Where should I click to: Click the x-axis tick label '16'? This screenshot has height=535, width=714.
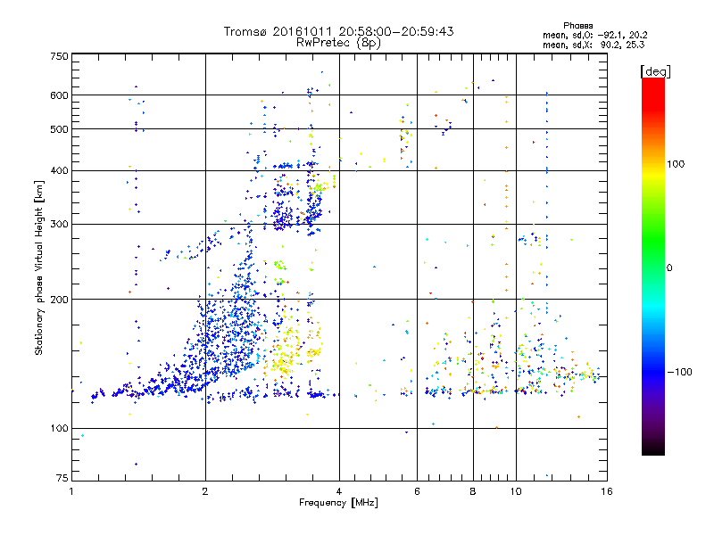pos(607,491)
